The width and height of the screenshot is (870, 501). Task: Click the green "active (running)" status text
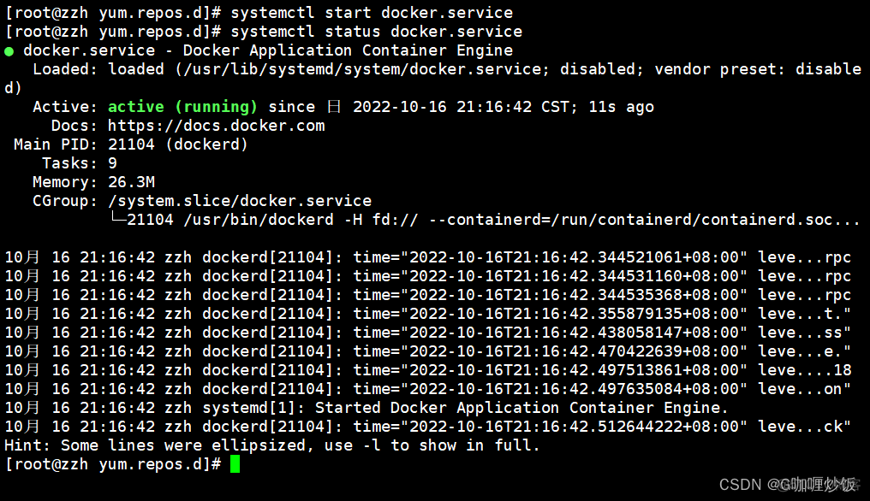182,107
